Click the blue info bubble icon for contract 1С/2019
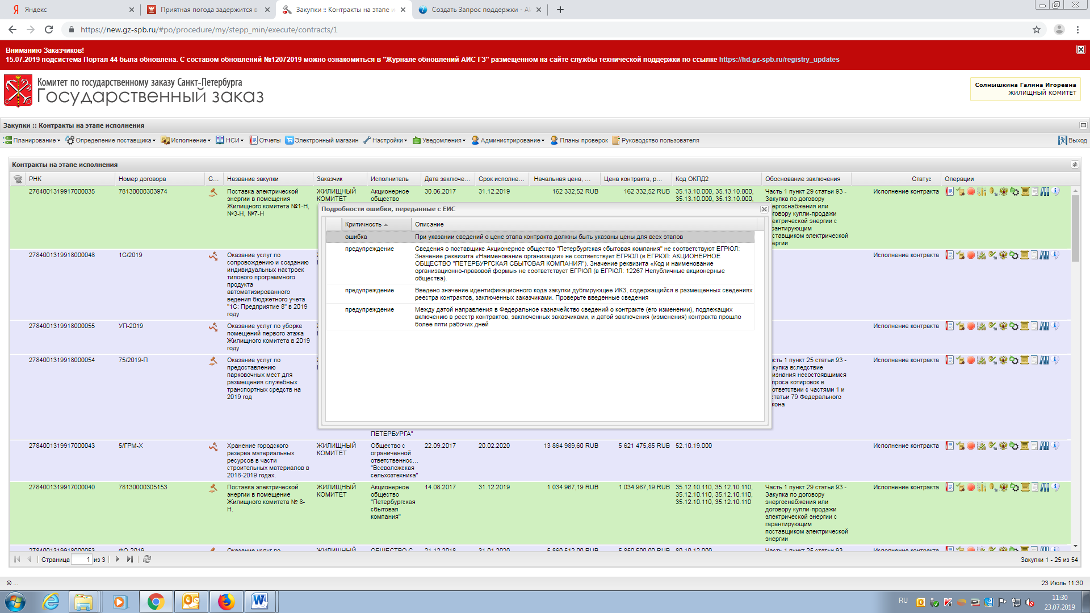 pos(1055,255)
